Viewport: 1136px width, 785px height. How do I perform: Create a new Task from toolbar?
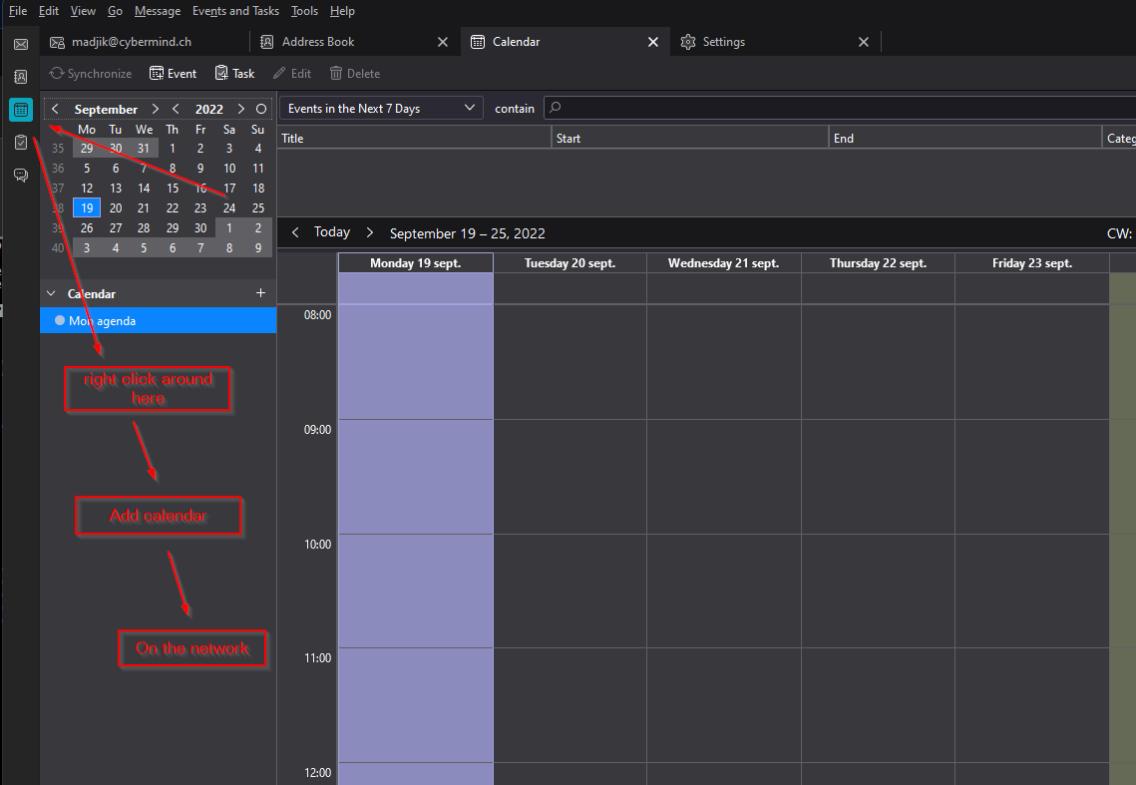click(x=234, y=74)
